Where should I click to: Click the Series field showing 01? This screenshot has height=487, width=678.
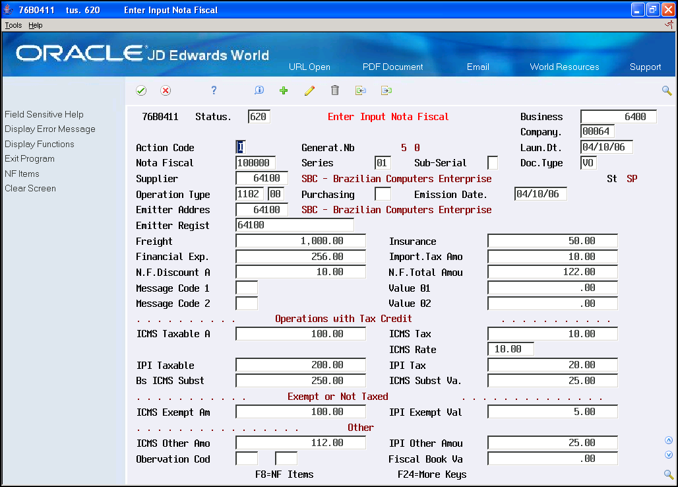click(383, 162)
